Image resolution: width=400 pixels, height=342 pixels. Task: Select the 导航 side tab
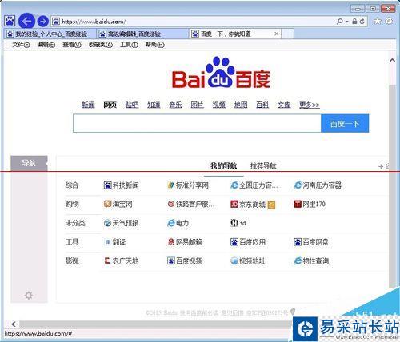click(29, 163)
